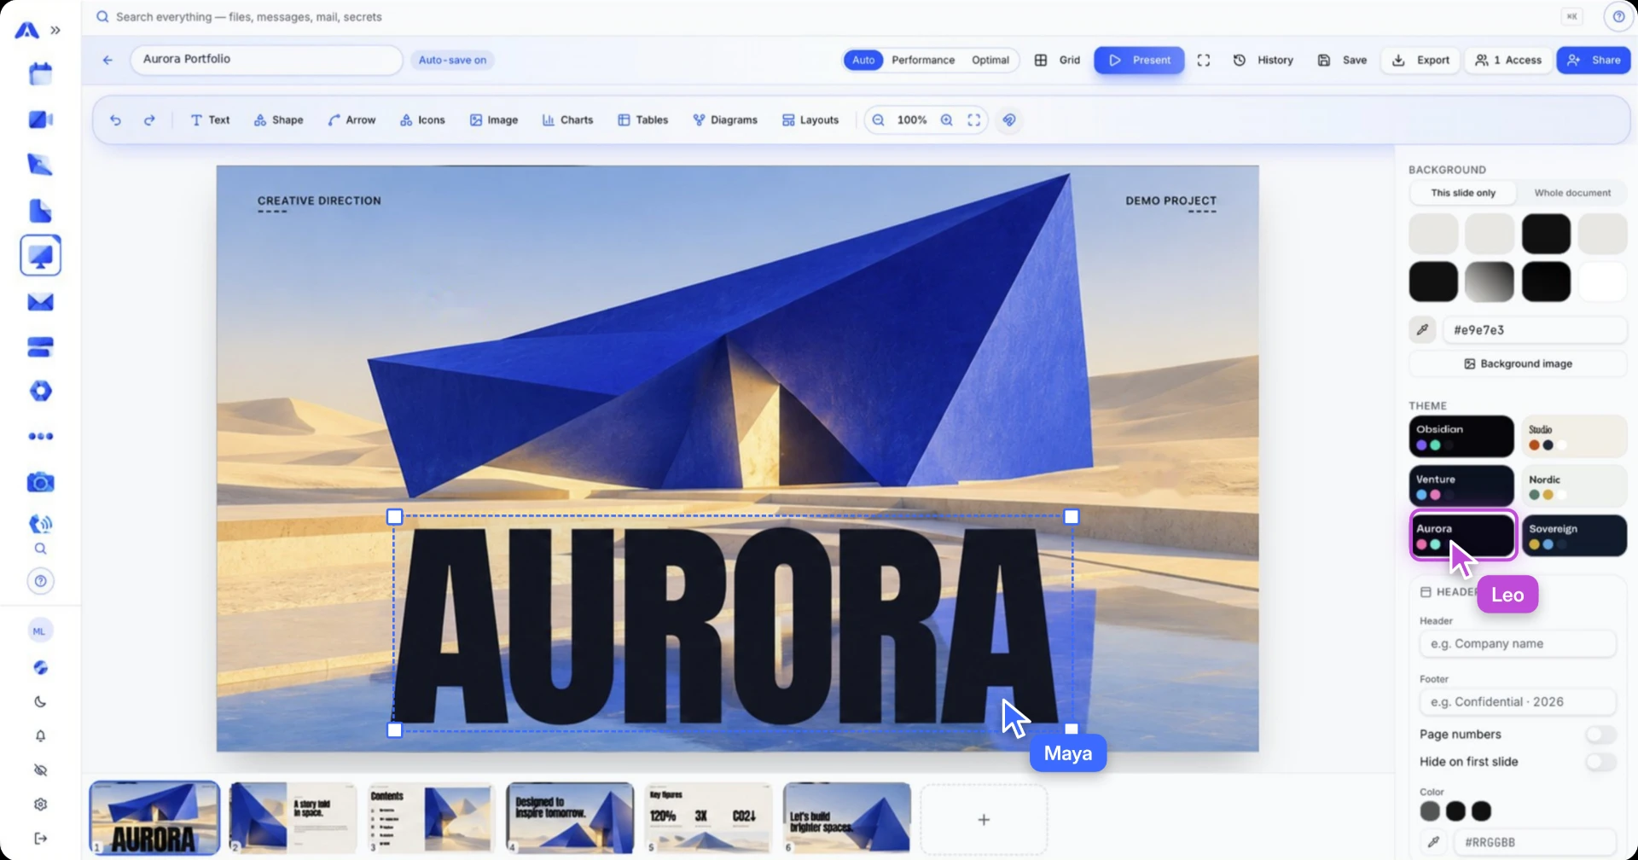This screenshot has width=1638, height=860.
Task: Switch to Whole document tab
Action: [1571, 193]
